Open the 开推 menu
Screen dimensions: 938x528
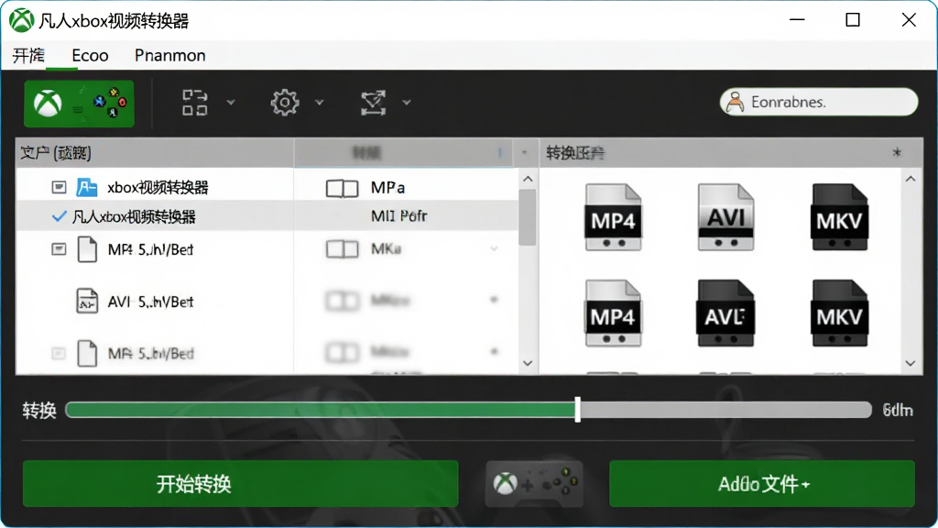[x=28, y=56]
